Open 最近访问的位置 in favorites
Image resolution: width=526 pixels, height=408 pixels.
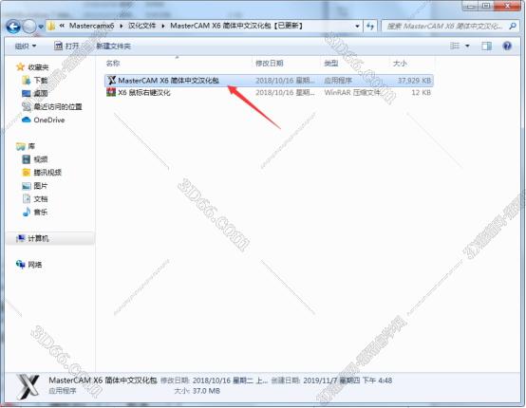58,107
